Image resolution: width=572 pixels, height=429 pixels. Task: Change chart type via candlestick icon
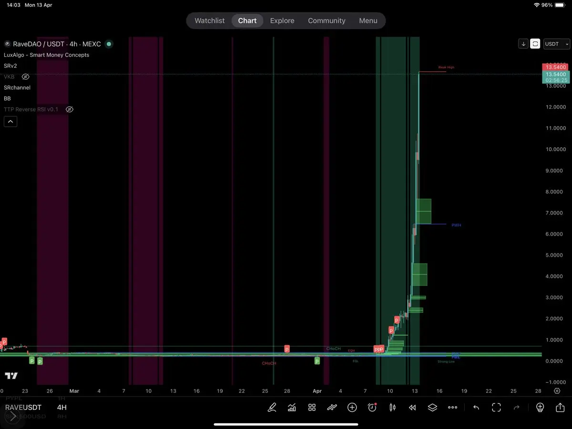392,408
